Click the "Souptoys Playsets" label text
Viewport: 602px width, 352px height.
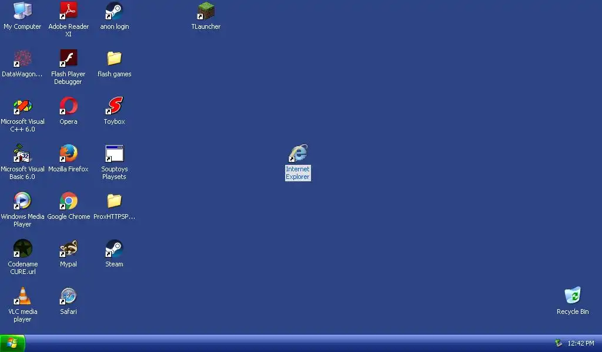point(115,172)
